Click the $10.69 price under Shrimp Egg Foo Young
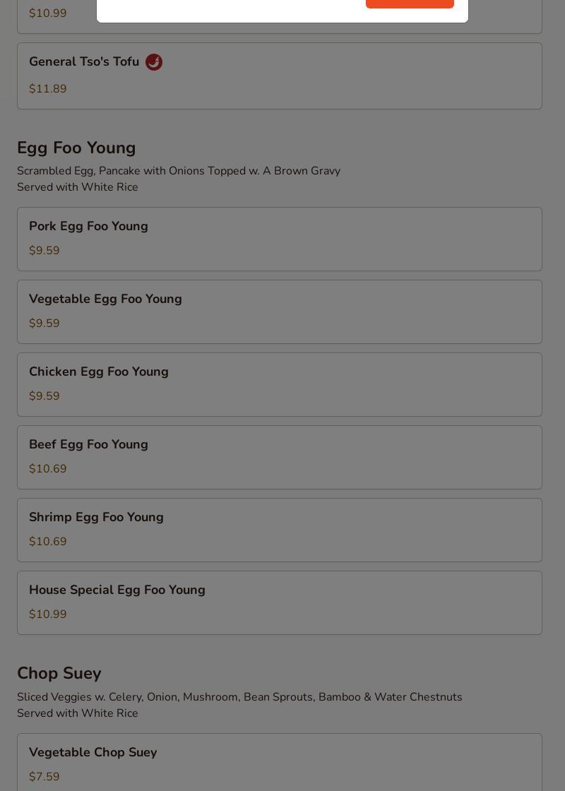This screenshot has height=791, width=565. [48, 542]
